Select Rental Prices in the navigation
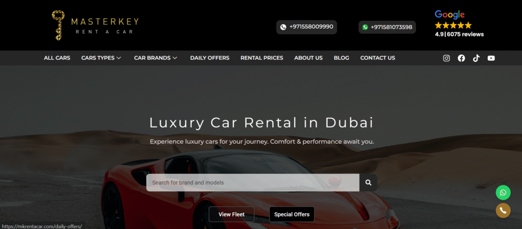 tap(262, 58)
